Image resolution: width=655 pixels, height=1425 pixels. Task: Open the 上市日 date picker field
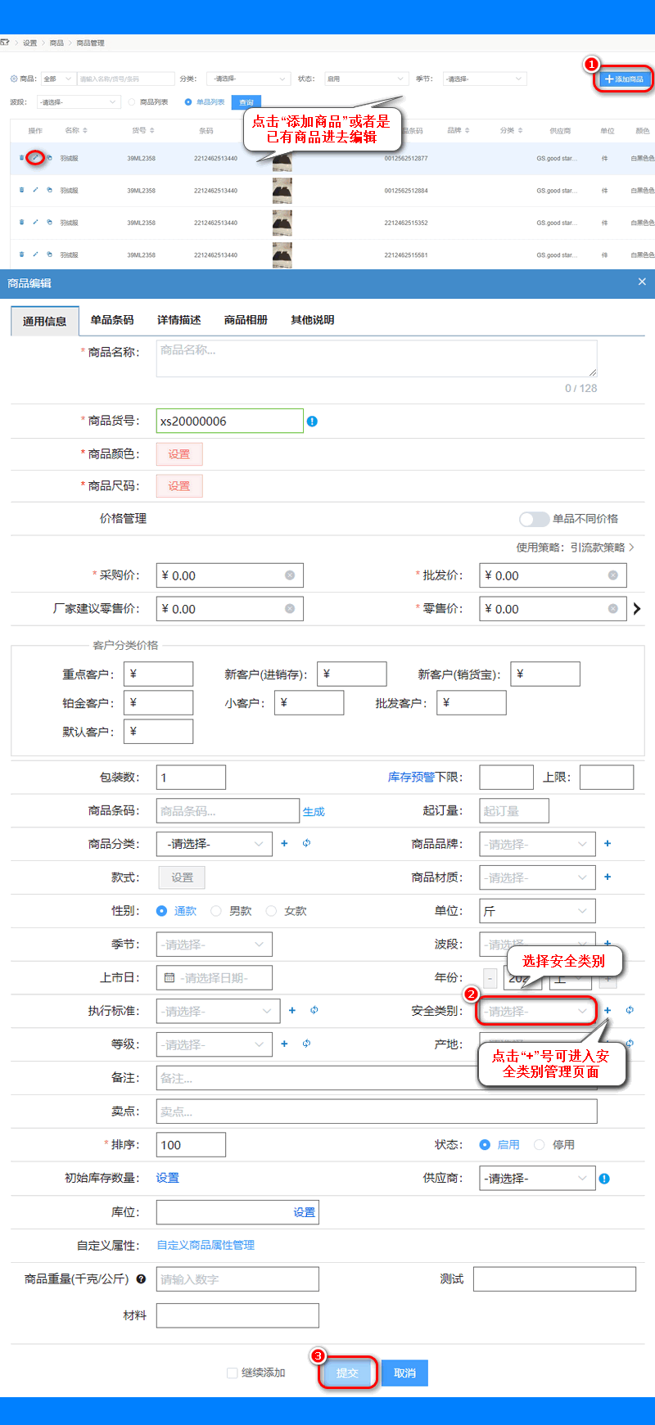(x=215, y=977)
